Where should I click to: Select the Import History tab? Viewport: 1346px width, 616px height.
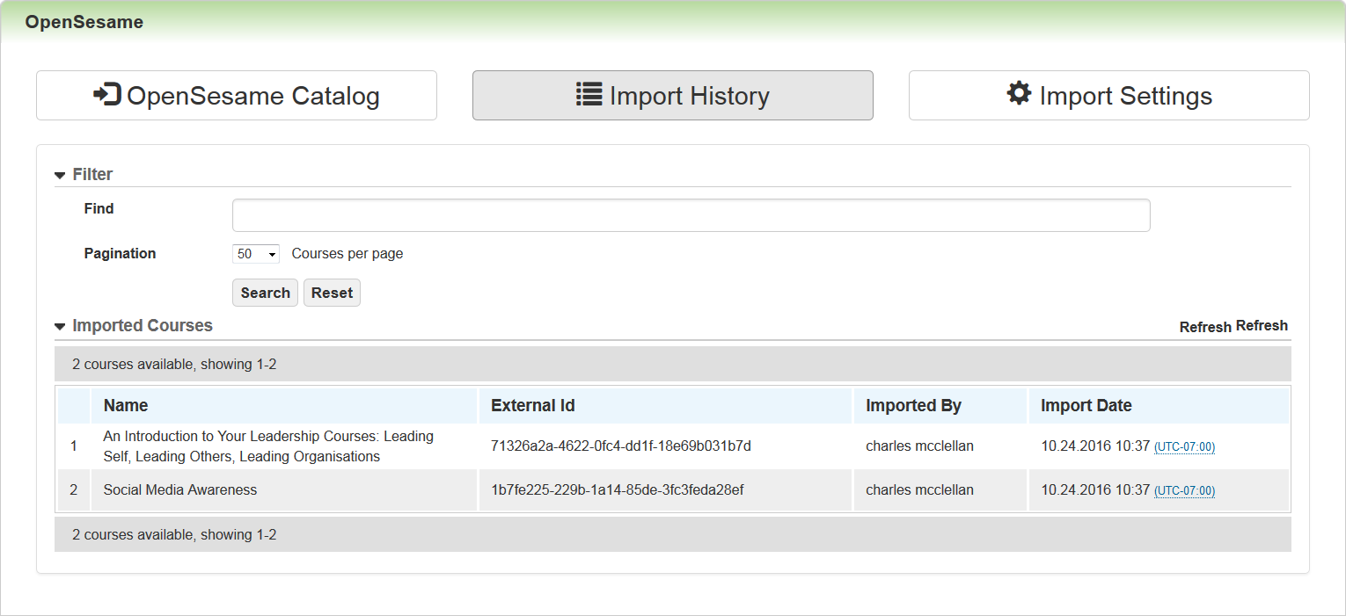[x=672, y=96]
